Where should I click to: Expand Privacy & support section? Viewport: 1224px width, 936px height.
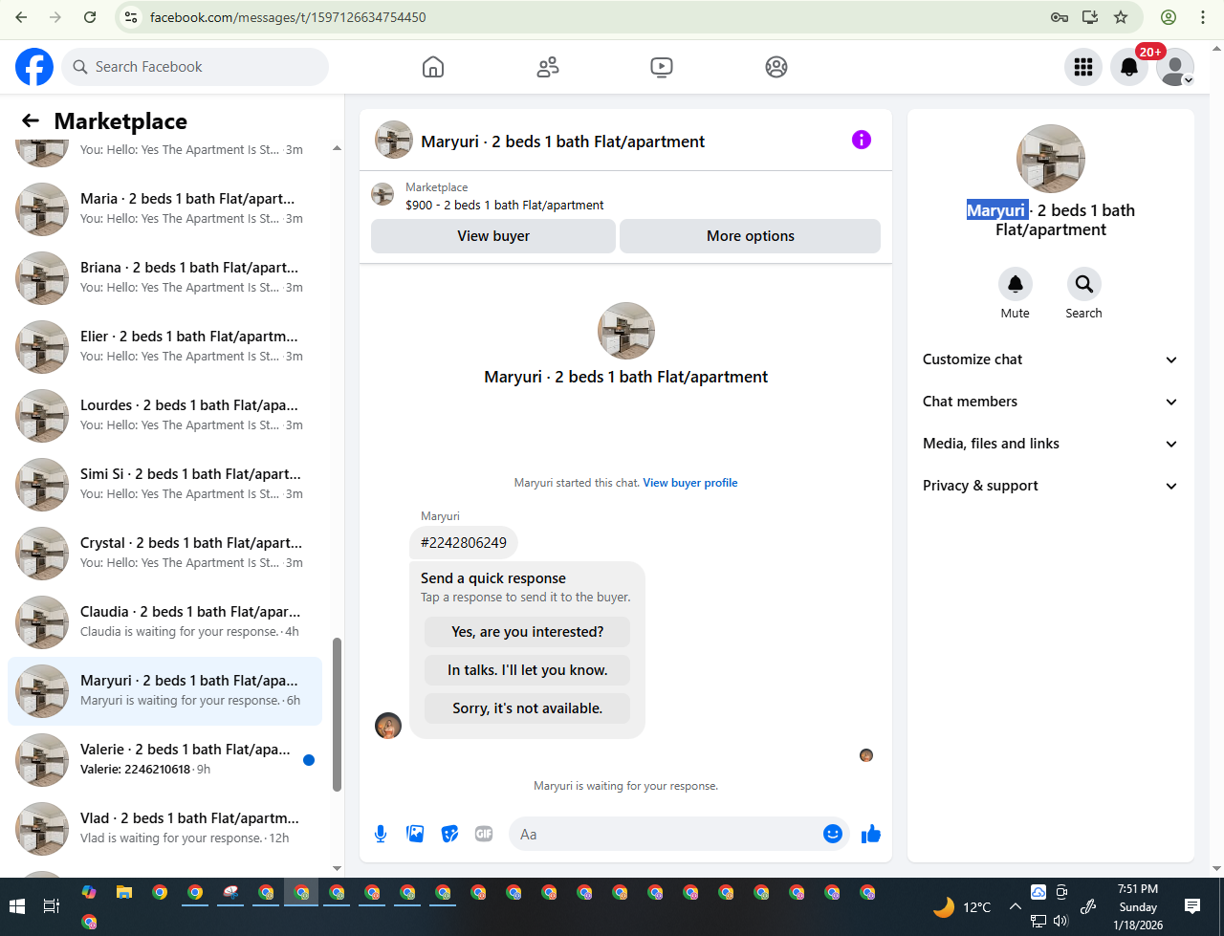1051,486
